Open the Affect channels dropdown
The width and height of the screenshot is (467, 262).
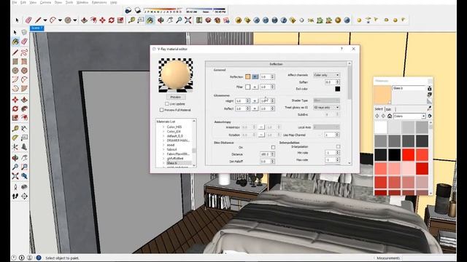point(326,75)
